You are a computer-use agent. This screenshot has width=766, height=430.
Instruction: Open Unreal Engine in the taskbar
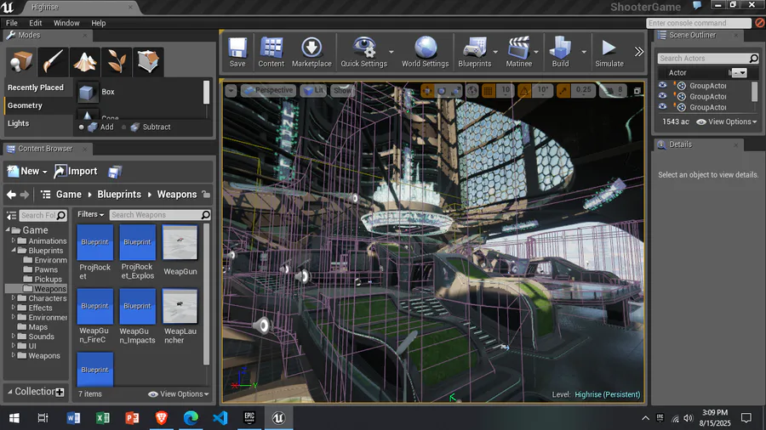(x=278, y=418)
